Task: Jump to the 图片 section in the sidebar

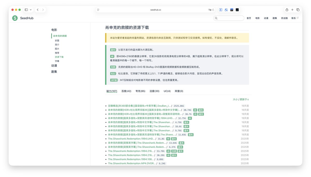Action: pos(57,49)
